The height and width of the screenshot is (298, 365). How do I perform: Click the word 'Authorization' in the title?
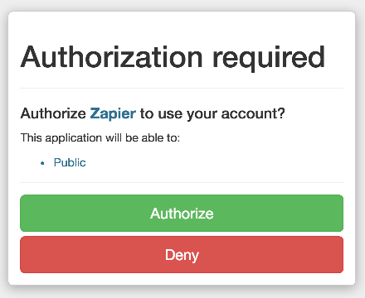click(112, 56)
